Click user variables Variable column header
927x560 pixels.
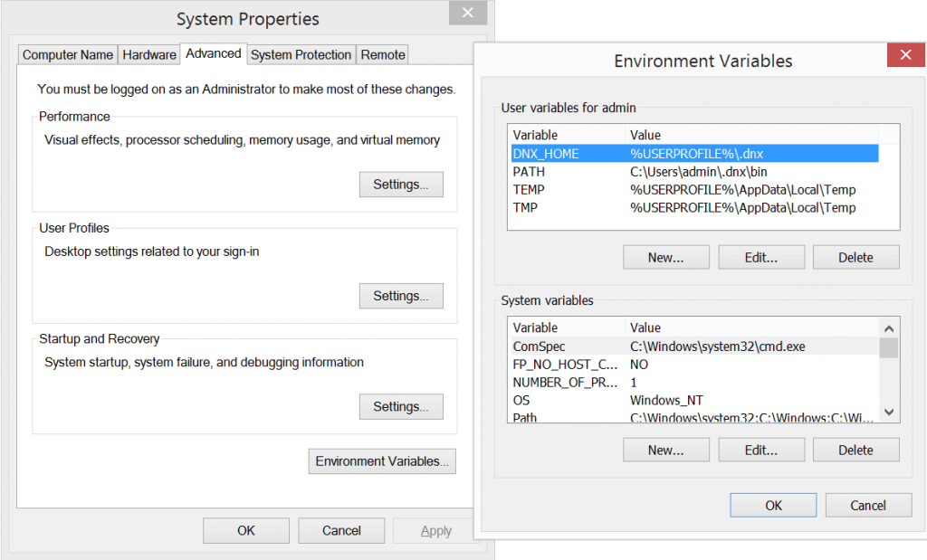pyautogui.click(x=567, y=135)
